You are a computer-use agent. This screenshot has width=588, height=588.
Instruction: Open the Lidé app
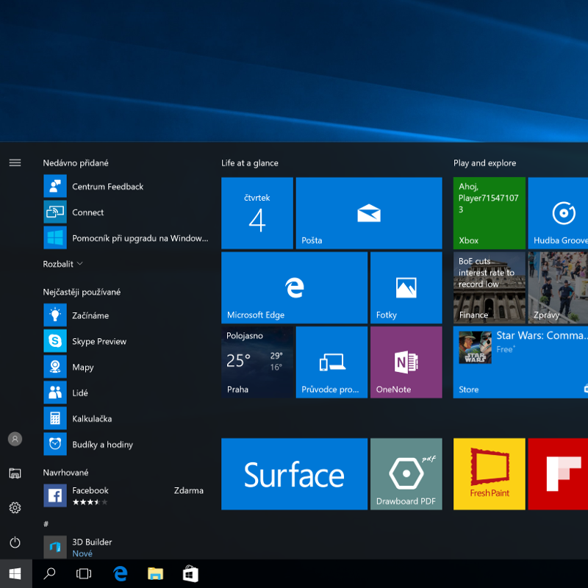(126, 392)
